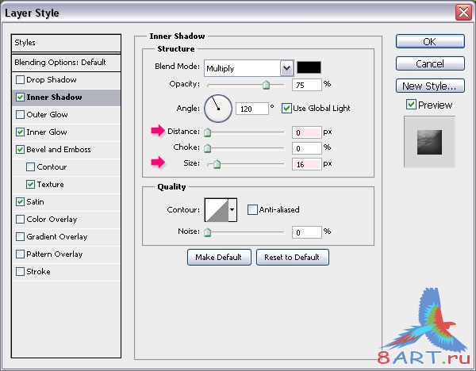This screenshot has width=476, height=371.
Task: Click the style preview thumbnail
Action: (429, 142)
